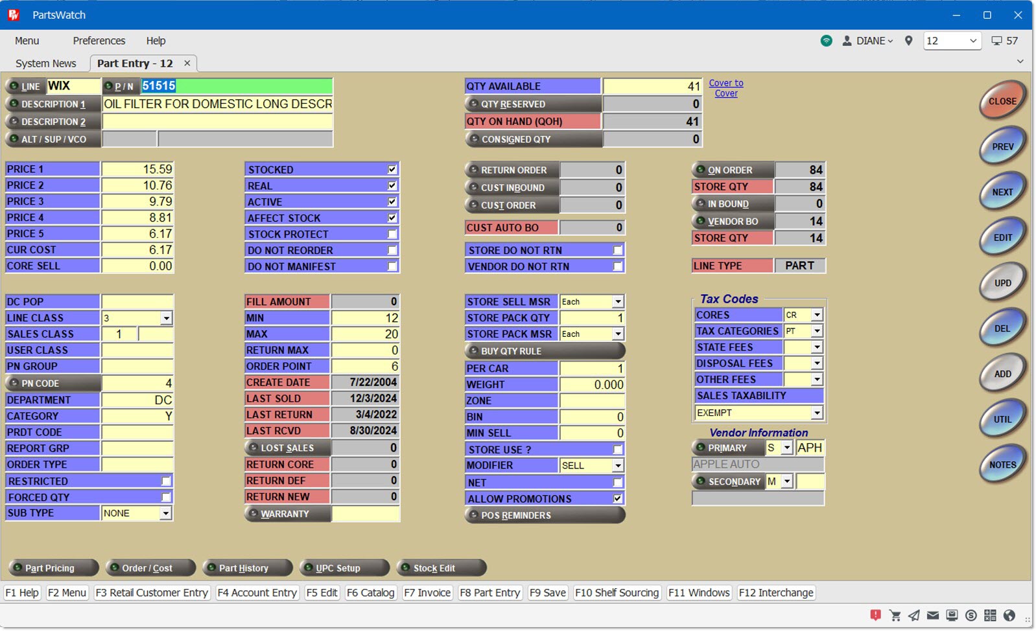Click the round blue EDIT button

pos(1002,238)
